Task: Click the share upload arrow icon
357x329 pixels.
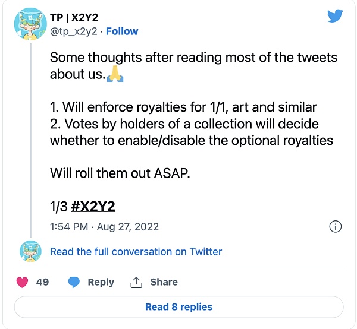Action: pyautogui.click(x=136, y=282)
